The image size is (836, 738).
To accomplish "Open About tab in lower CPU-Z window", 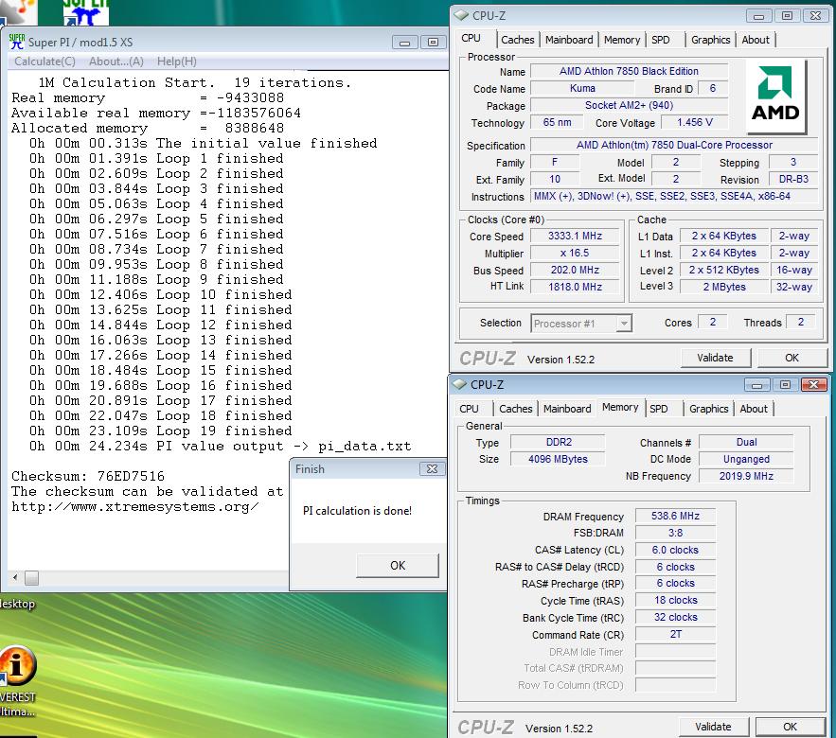I will pos(754,409).
